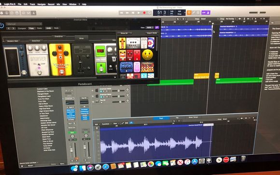Click the wah pedal footswitch
The width and height of the screenshot is (280, 175).
click(x=24, y=73)
